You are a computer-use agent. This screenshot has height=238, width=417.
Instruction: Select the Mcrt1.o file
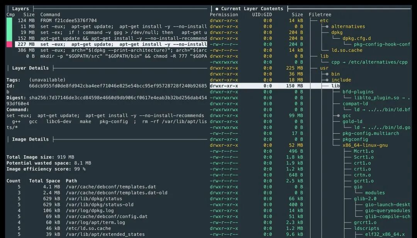point(364,151)
